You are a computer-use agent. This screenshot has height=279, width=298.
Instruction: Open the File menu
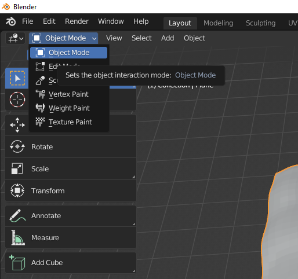(x=27, y=21)
